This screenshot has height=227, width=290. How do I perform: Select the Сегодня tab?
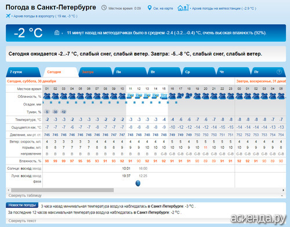[60, 72]
